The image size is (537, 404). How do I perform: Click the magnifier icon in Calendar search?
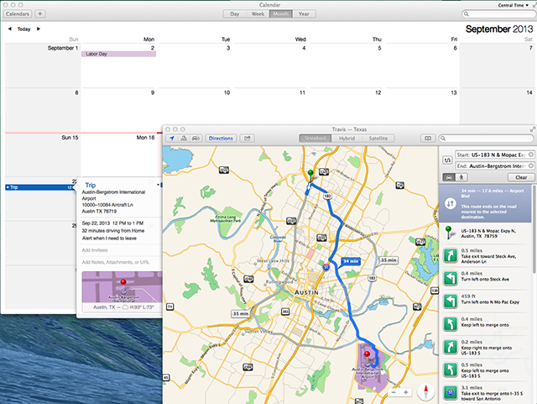tap(467, 14)
